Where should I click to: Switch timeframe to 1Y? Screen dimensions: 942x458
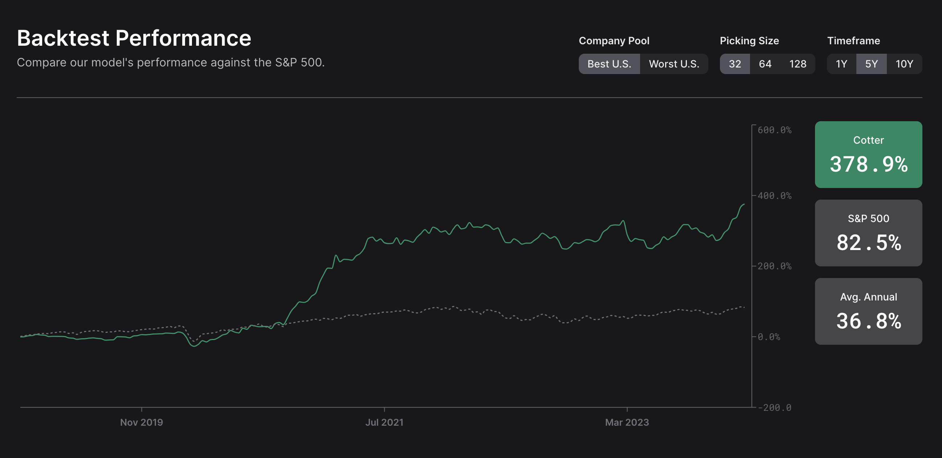841,64
